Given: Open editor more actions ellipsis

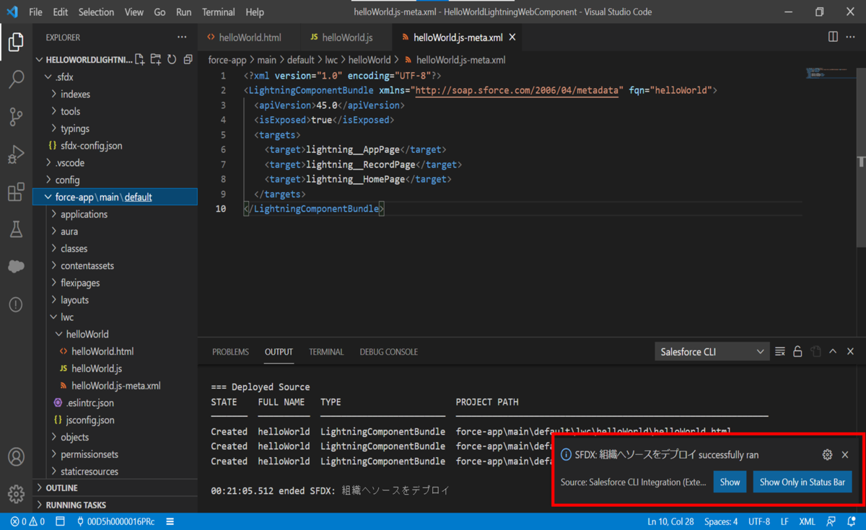Looking at the screenshot, I should (852, 37).
